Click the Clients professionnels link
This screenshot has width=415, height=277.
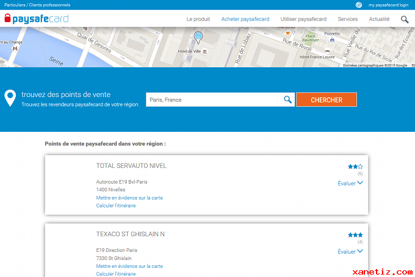(50, 5)
